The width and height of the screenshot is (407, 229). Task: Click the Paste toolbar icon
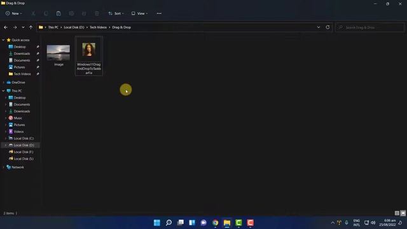click(59, 13)
